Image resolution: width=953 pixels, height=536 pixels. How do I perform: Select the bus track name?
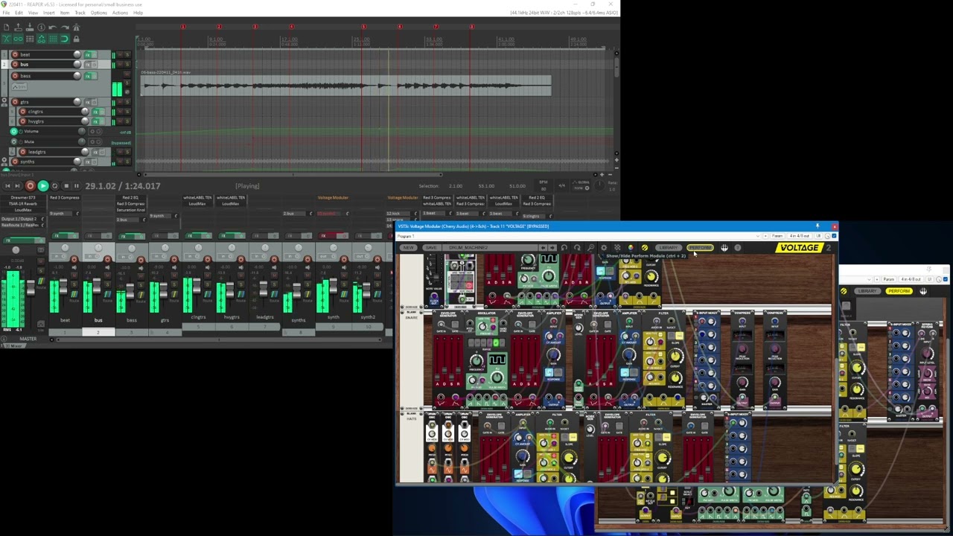(25, 65)
